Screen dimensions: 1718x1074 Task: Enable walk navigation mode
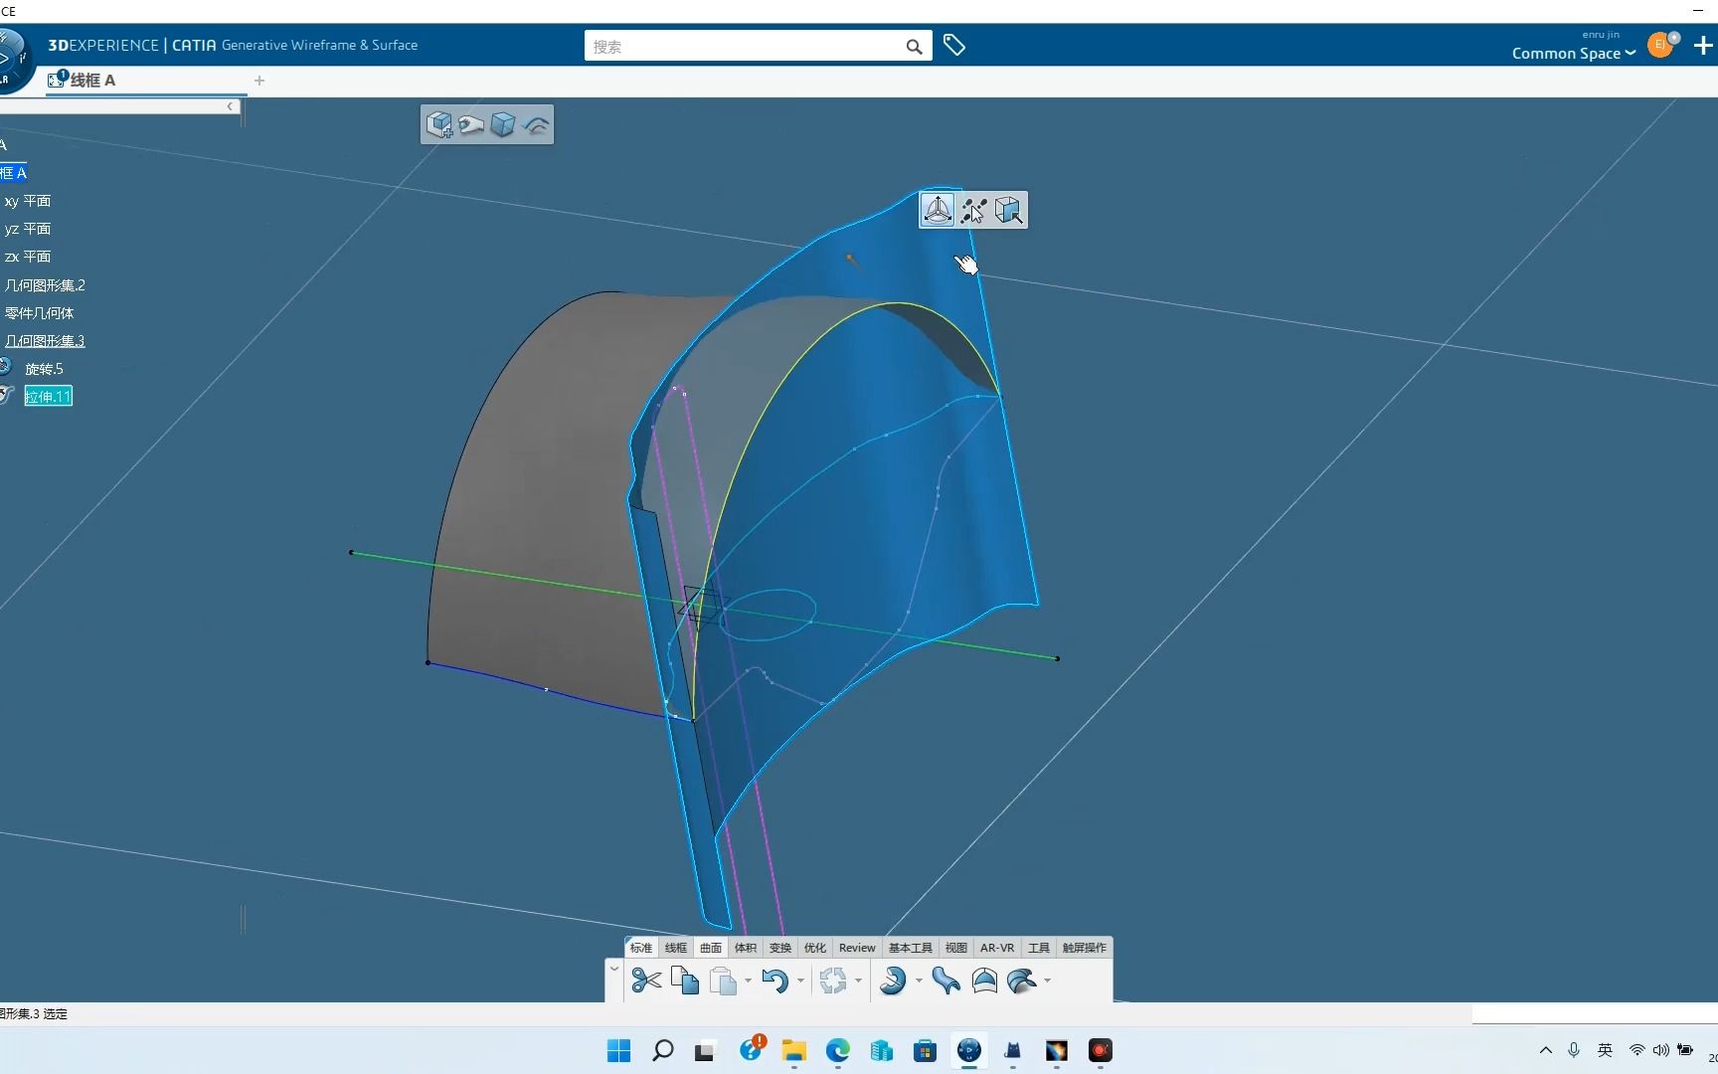(973, 210)
